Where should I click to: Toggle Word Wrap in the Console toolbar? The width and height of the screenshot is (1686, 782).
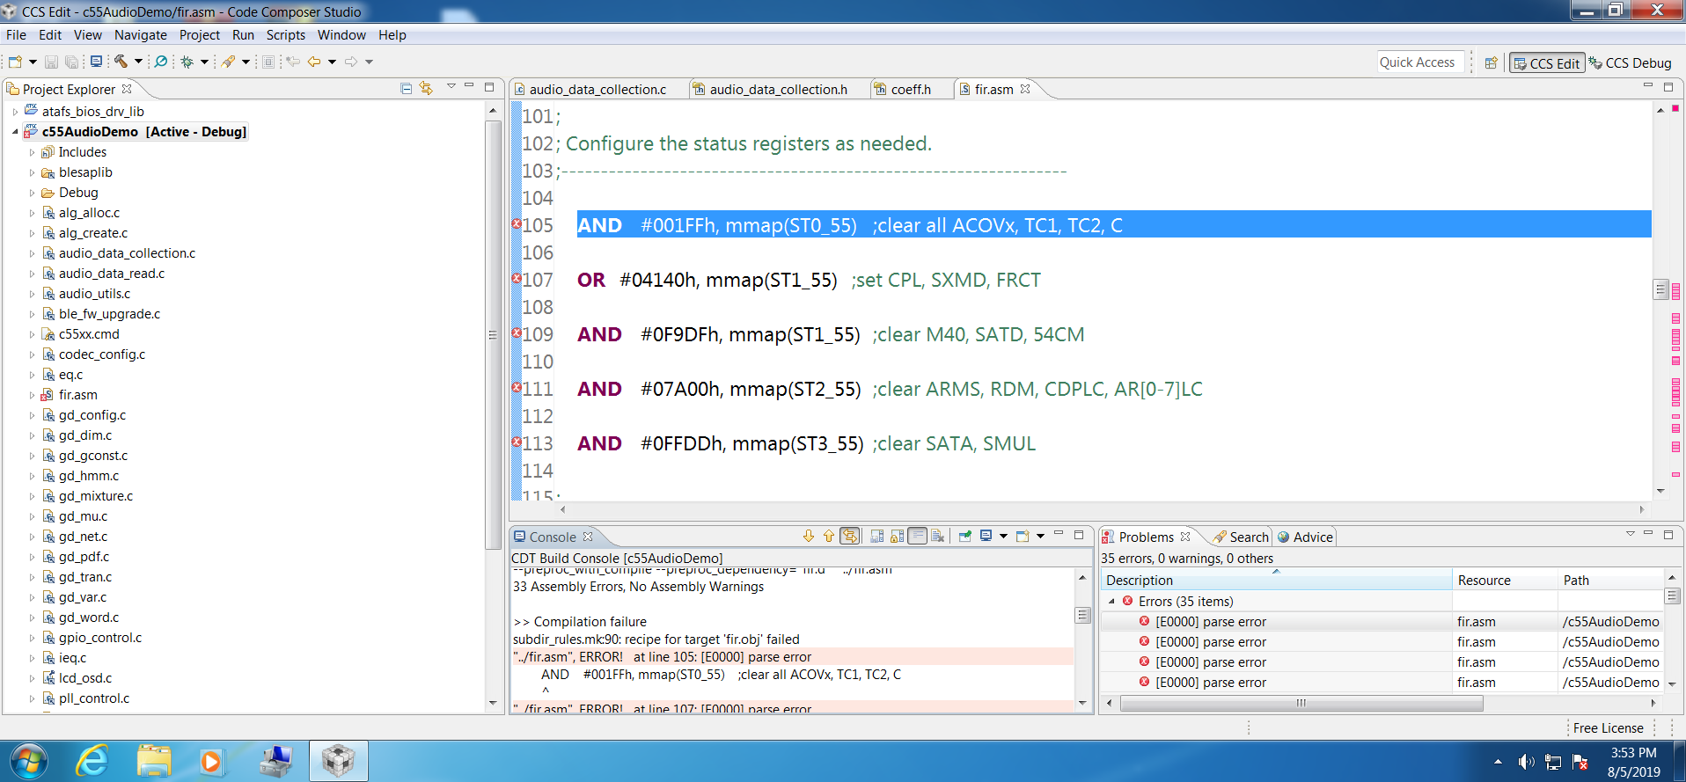pyautogui.click(x=918, y=537)
